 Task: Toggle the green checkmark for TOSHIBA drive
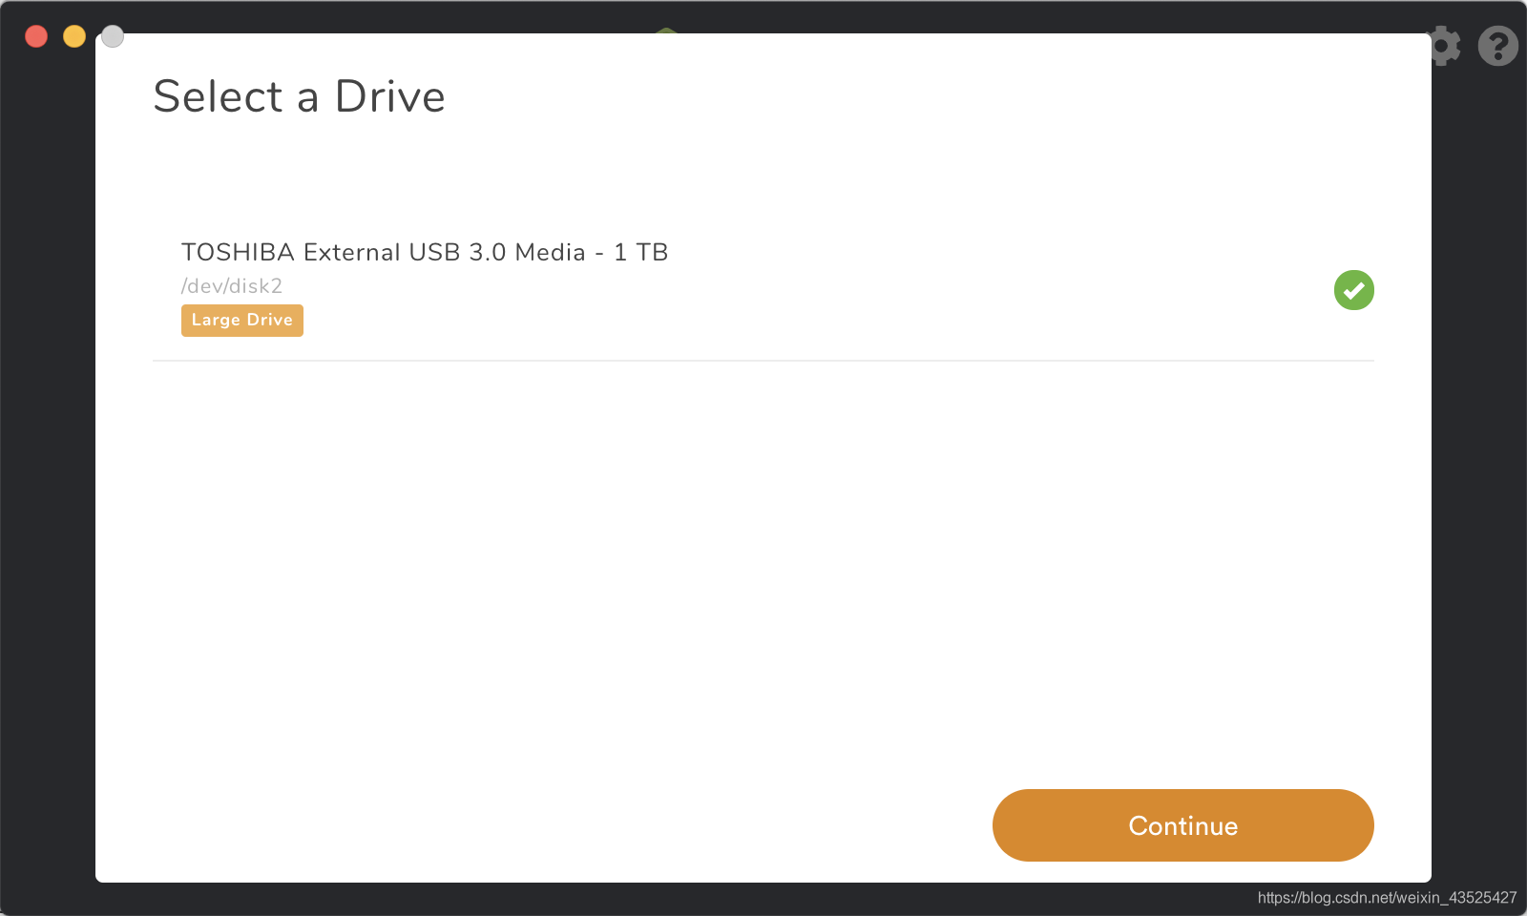[x=1353, y=290]
